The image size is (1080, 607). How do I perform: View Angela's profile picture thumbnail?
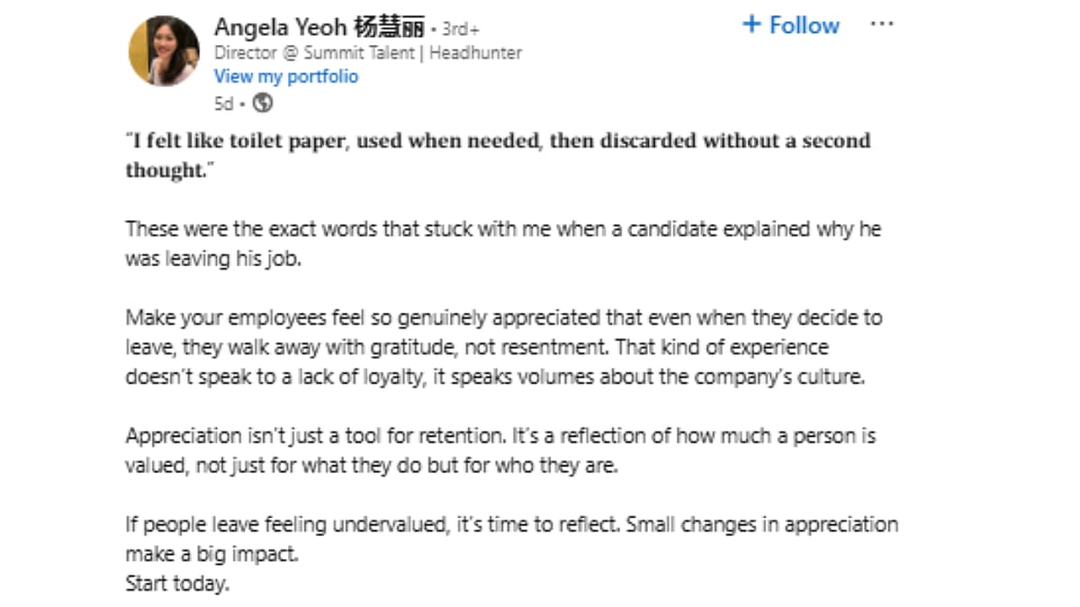point(166,49)
